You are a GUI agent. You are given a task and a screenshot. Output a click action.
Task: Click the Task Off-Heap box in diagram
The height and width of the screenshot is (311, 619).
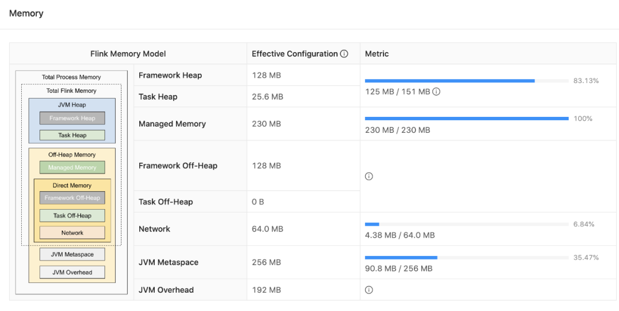[72, 215]
